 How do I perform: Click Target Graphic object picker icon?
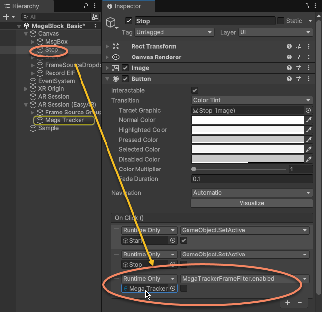pos(308,111)
